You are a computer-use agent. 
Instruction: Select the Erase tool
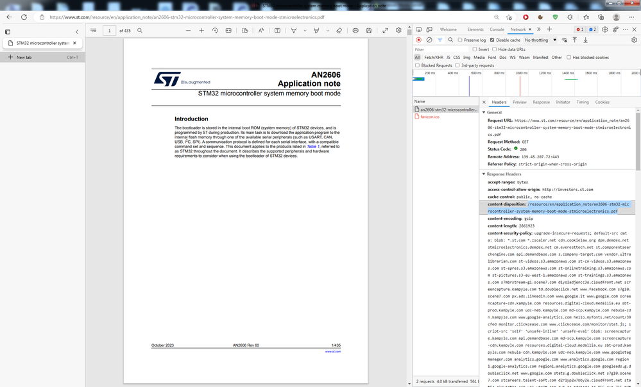click(339, 30)
